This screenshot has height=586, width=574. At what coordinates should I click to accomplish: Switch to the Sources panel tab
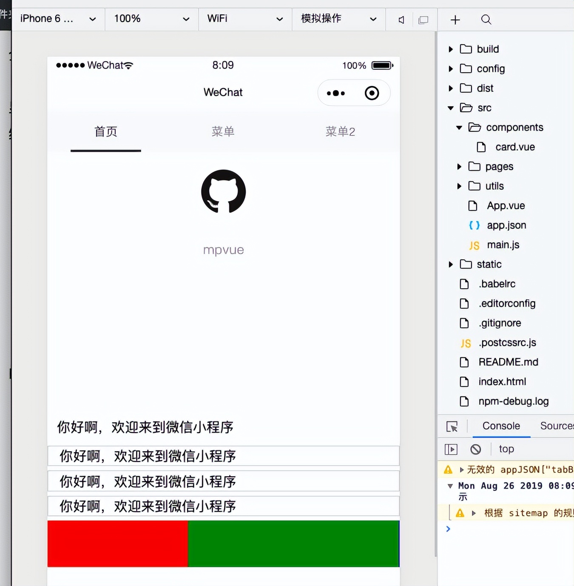(x=557, y=426)
